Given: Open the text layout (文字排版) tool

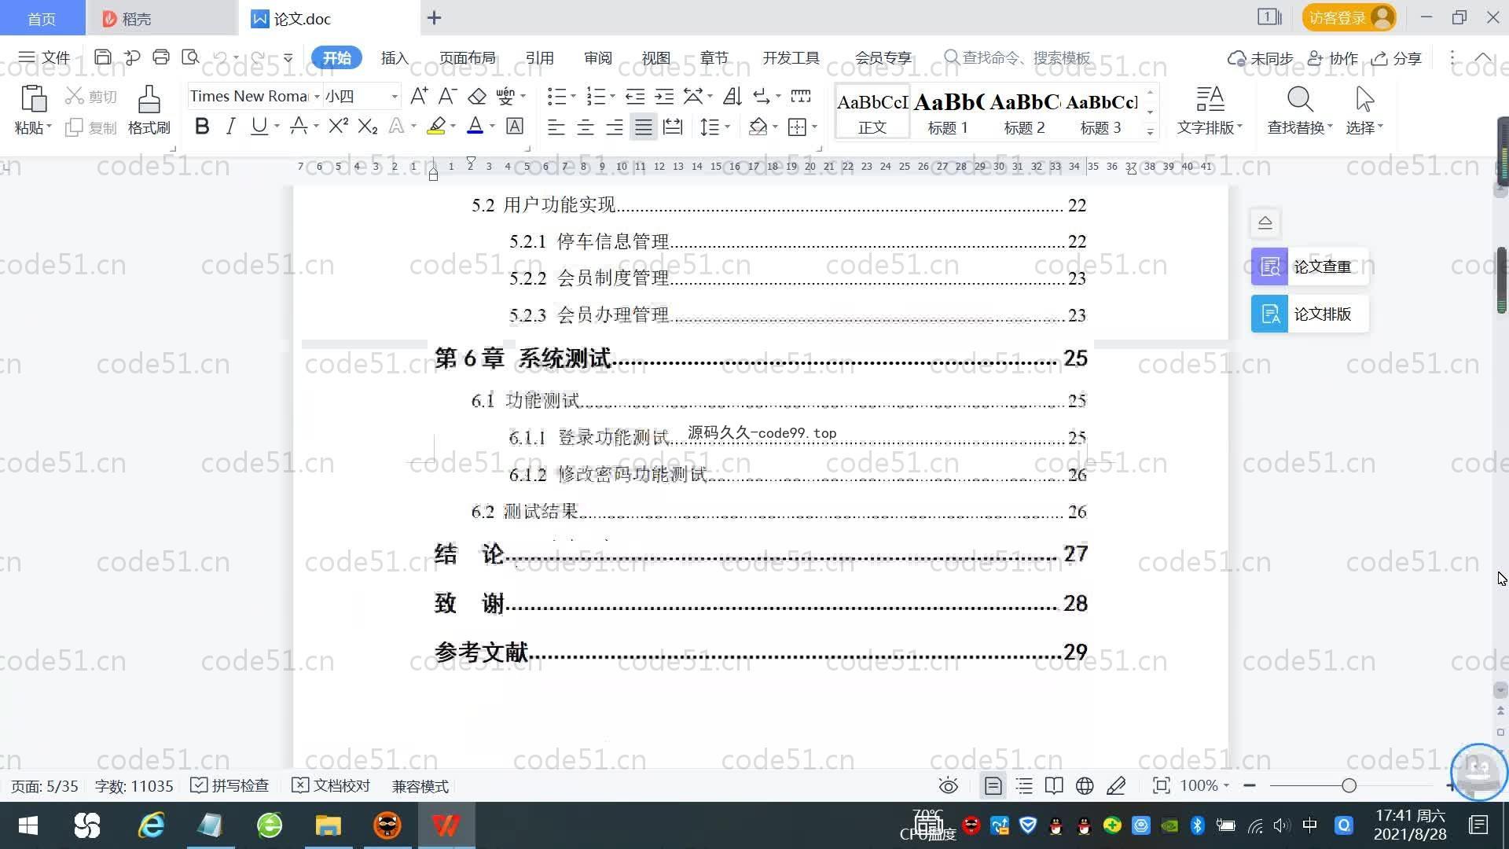Looking at the screenshot, I should (1210, 110).
